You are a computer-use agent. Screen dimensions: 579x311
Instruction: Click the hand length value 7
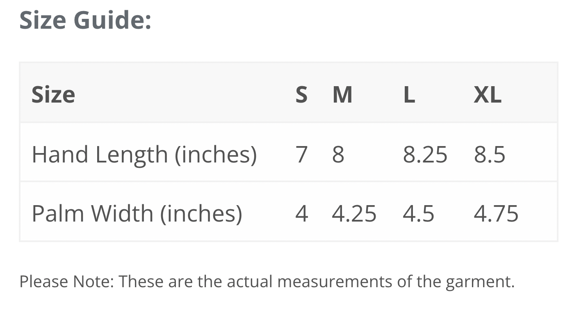[301, 155]
